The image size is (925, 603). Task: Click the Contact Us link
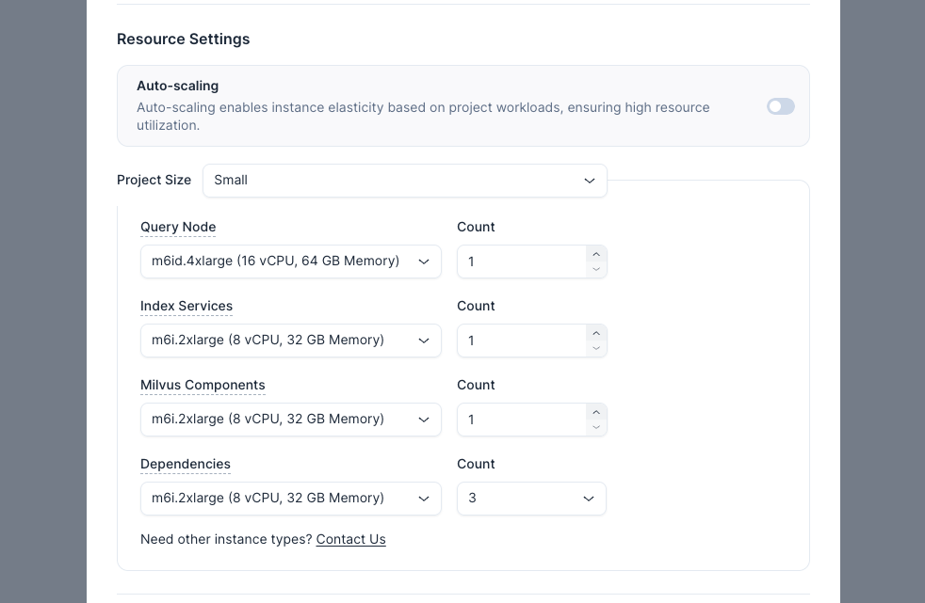(x=350, y=539)
